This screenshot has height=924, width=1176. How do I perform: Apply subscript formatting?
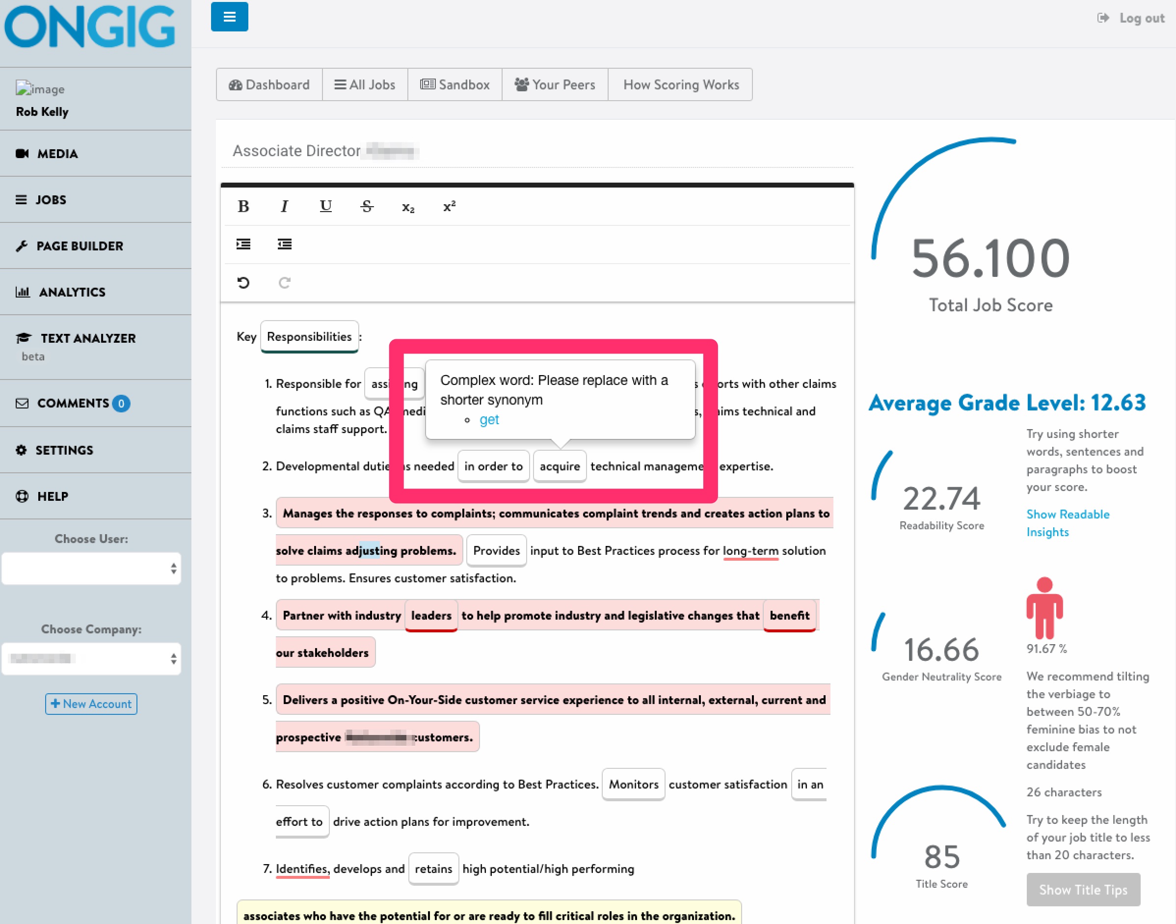click(x=408, y=207)
